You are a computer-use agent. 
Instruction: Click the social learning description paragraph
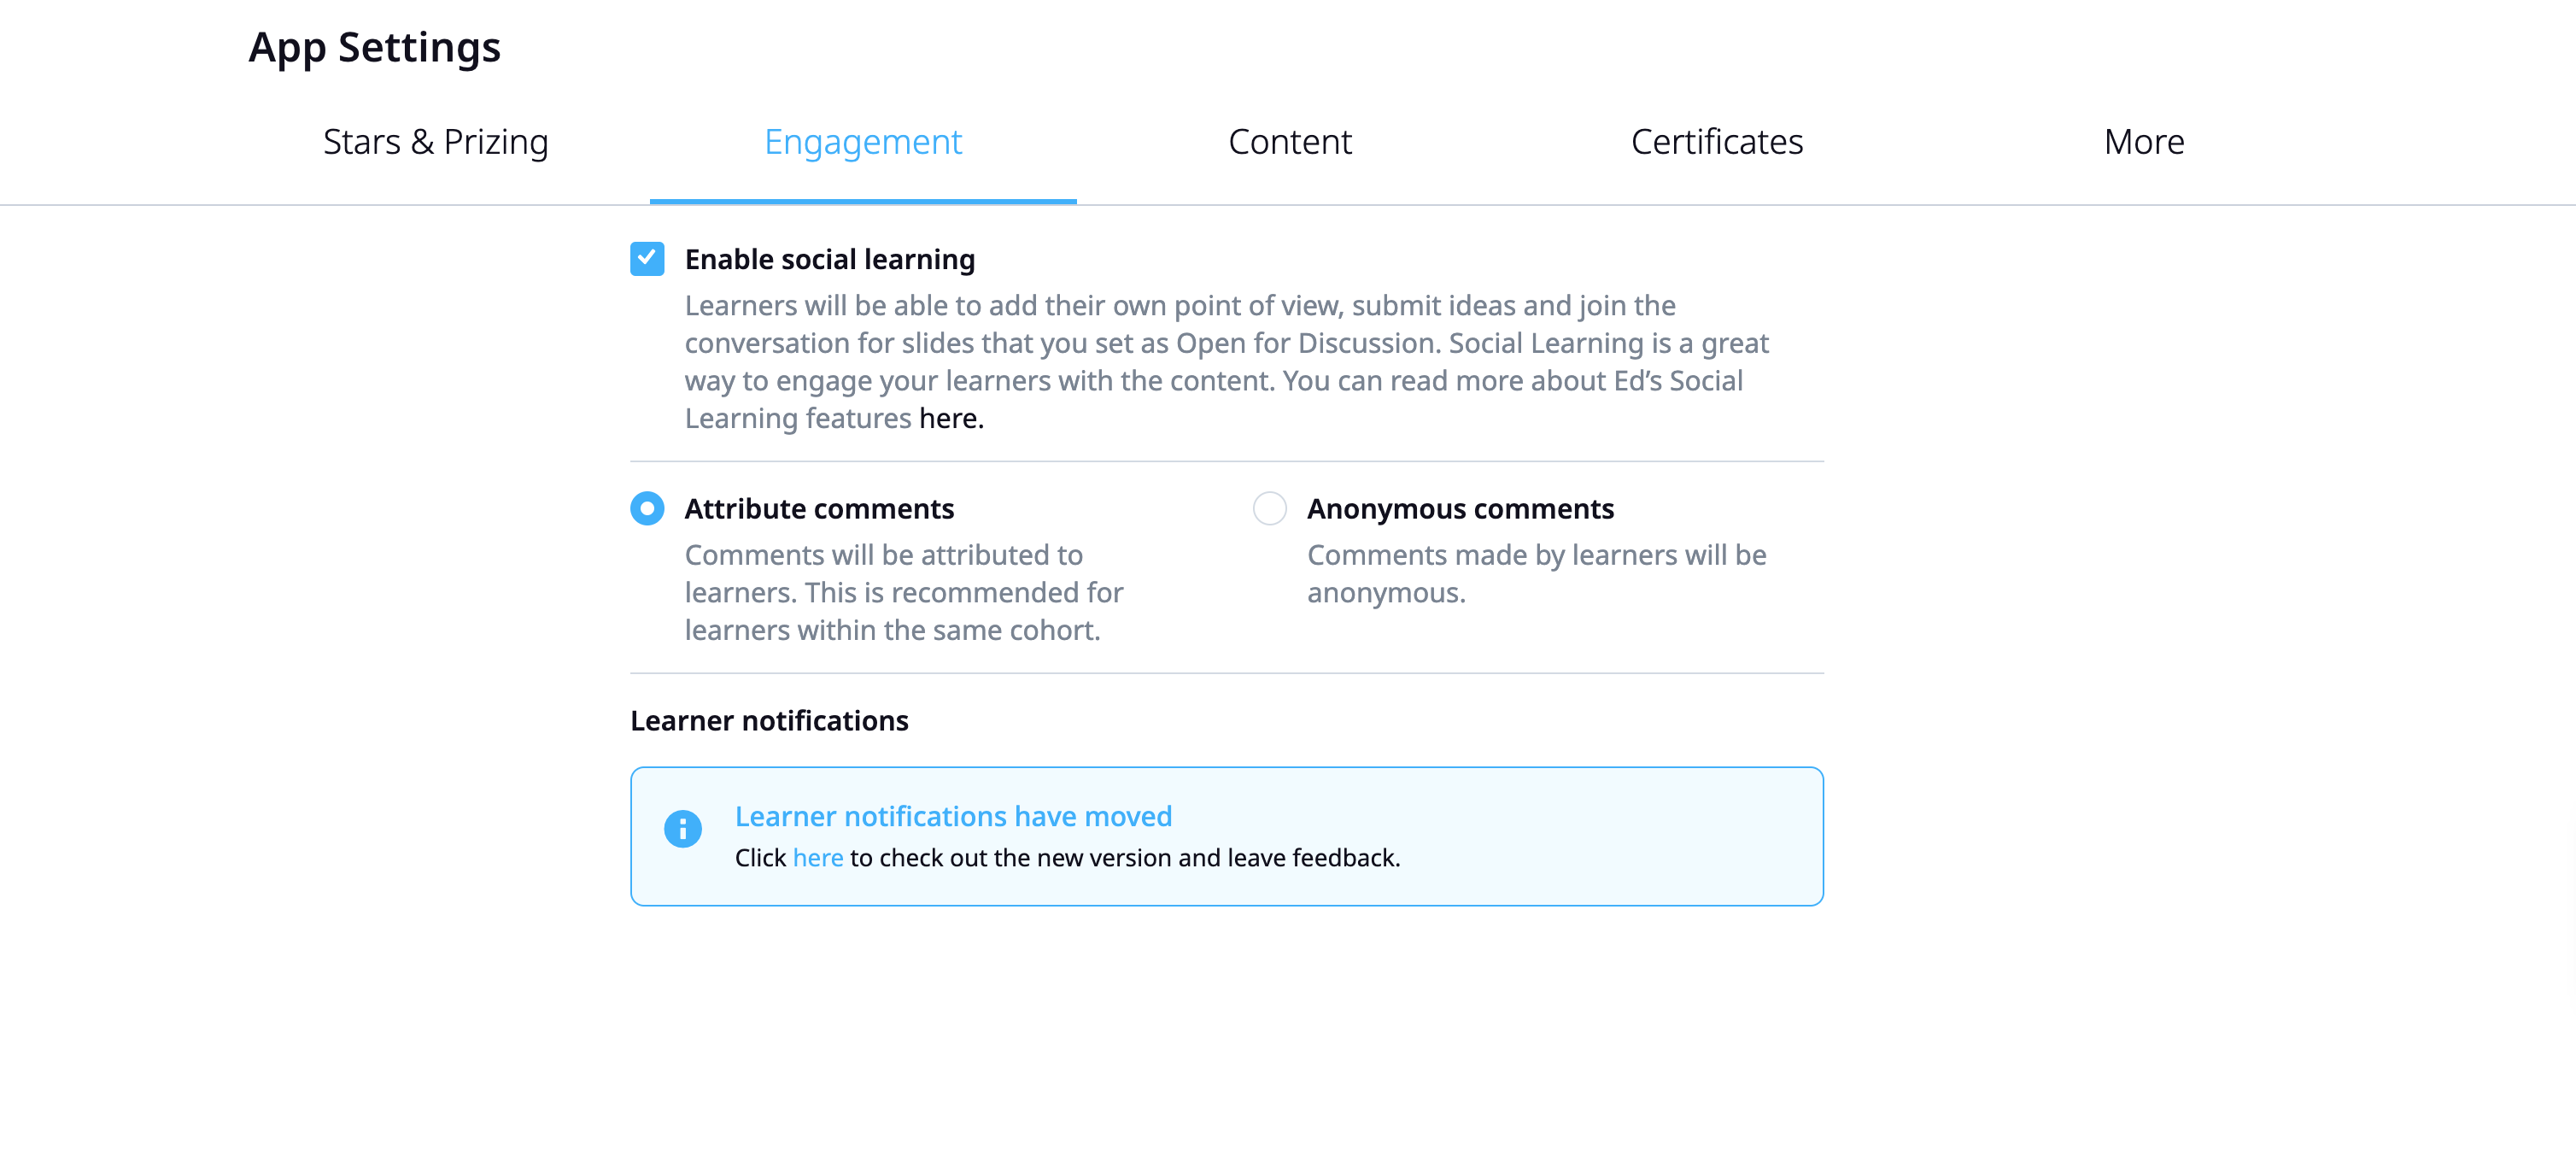click(1227, 361)
